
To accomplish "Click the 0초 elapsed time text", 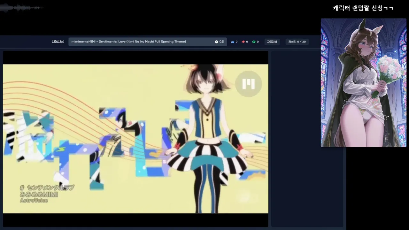I will (x=222, y=42).
